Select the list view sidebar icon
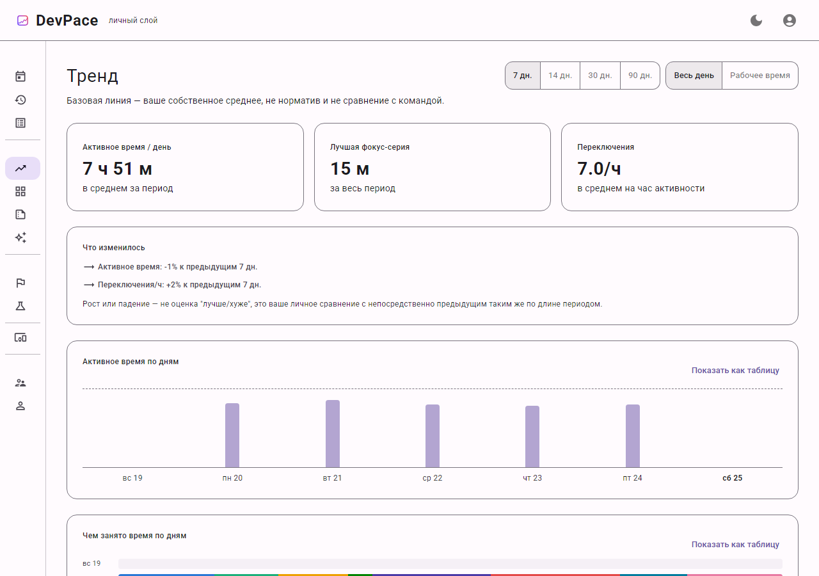The width and height of the screenshot is (819, 576). (20, 123)
